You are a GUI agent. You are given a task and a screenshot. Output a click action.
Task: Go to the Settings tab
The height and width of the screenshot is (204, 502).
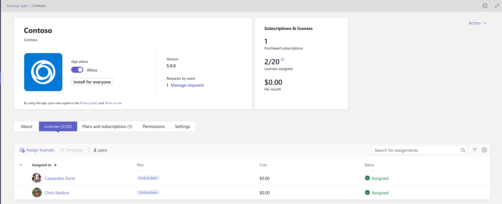(182, 127)
